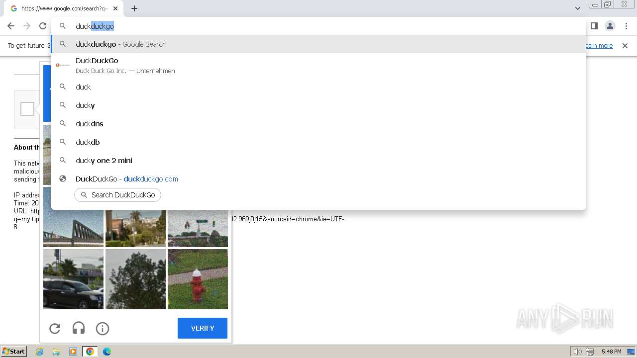
Task: Close the Google search tab
Action: (x=115, y=8)
